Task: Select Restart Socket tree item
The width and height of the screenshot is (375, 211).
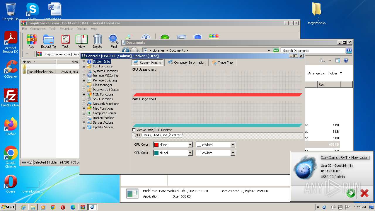Action: [103, 118]
